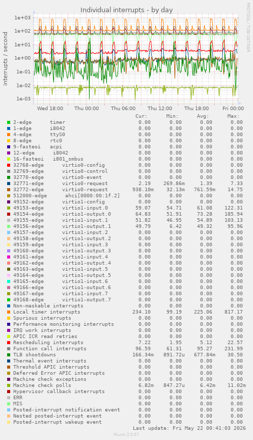Click the Avg column header
The image size is (253, 440).
pyautogui.click(x=203, y=116)
